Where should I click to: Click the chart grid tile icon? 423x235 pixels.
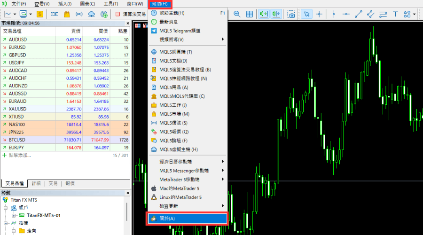tap(250, 14)
